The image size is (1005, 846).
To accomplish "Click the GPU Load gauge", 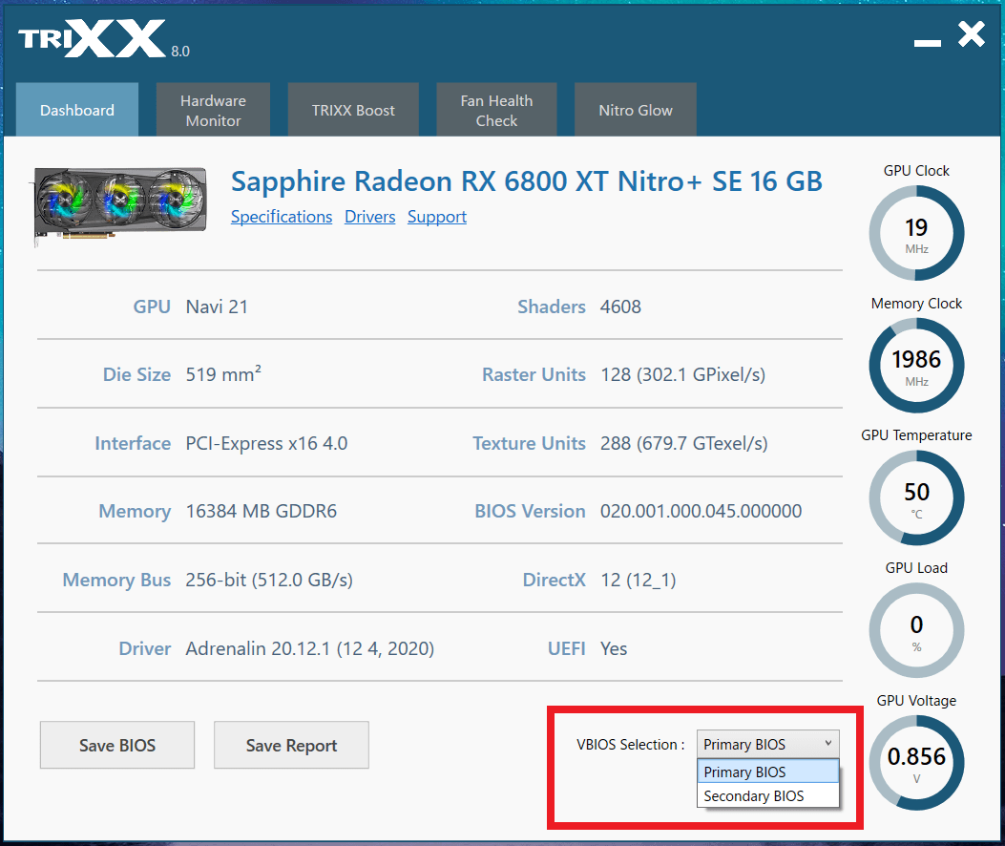I will click(916, 630).
